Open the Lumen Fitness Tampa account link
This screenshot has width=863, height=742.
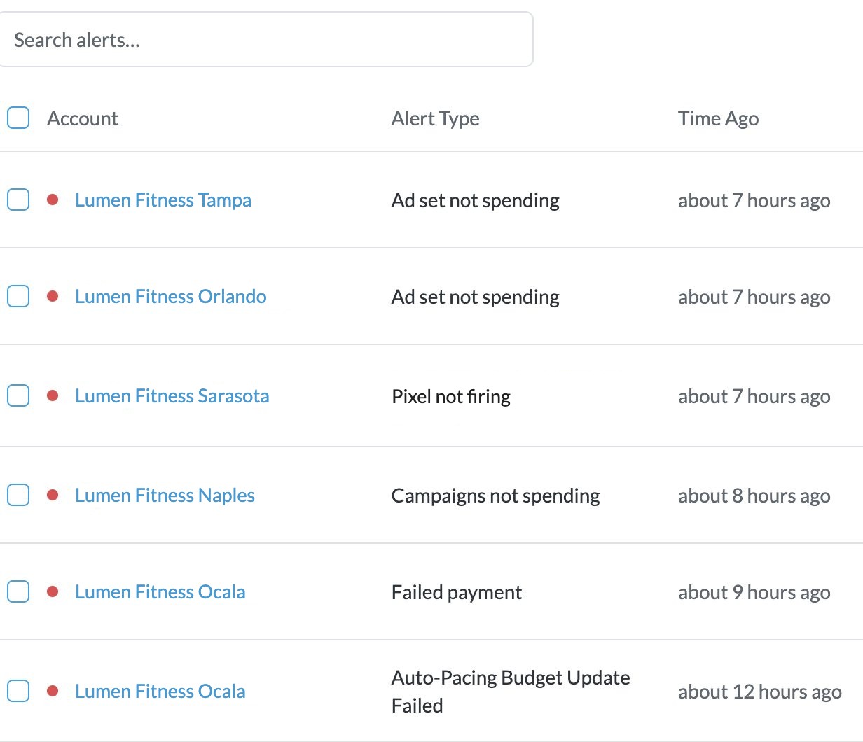pos(163,200)
